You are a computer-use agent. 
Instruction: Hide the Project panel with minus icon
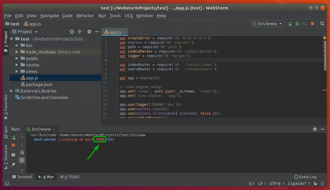coord(97,32)
